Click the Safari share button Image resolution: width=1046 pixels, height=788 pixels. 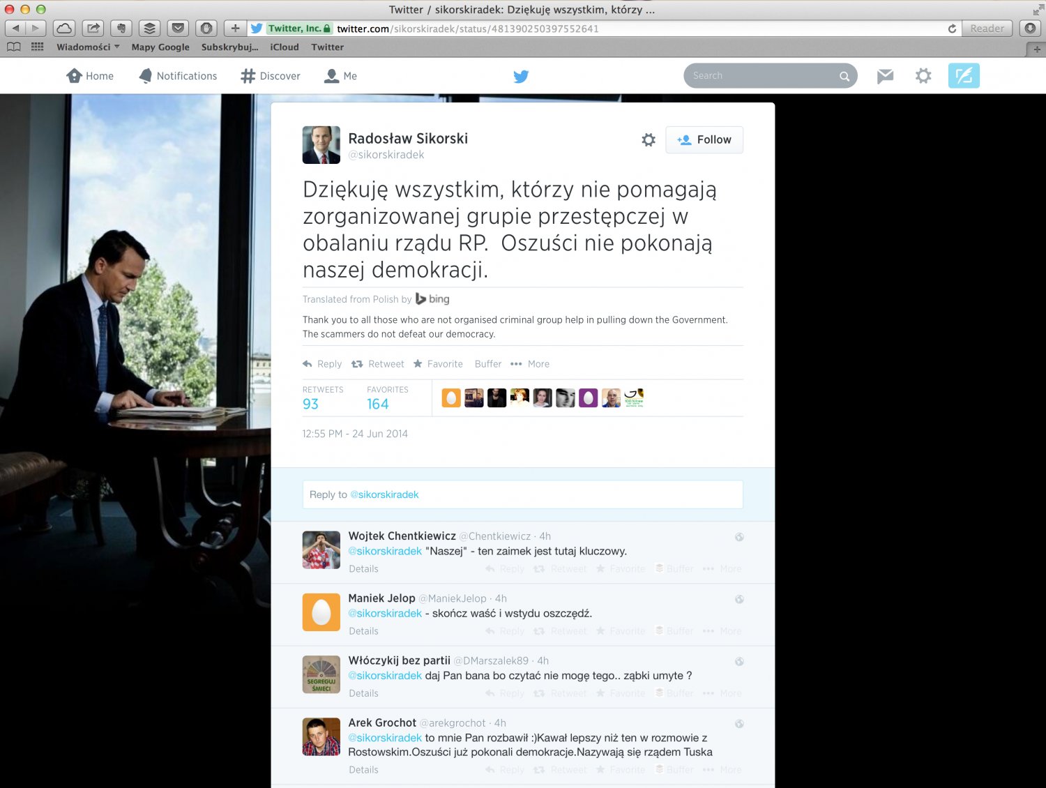[93, 29]
